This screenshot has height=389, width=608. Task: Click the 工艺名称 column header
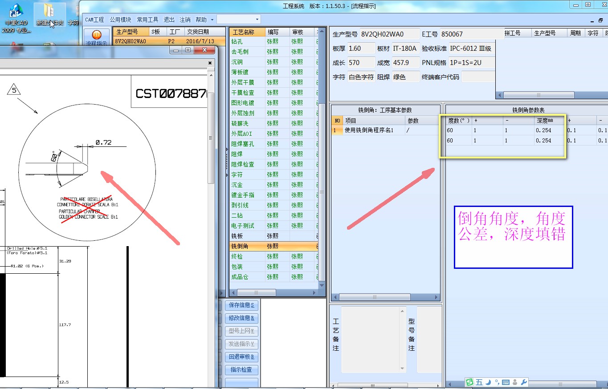[x=247, y=32]
